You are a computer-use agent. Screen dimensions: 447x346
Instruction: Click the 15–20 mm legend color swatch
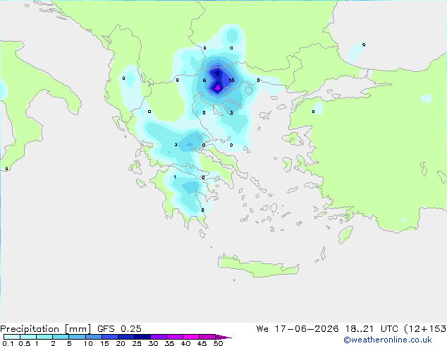(x=110, y=337)
